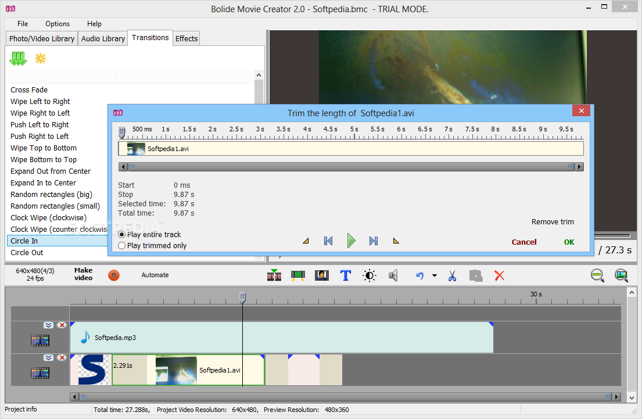
Task: Remove the Softpedia.mp3 track with red X
Action: click(62, 325)
